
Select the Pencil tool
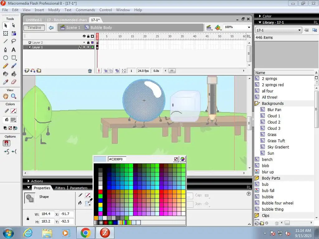pyautogui.click(x=6, y=66)
